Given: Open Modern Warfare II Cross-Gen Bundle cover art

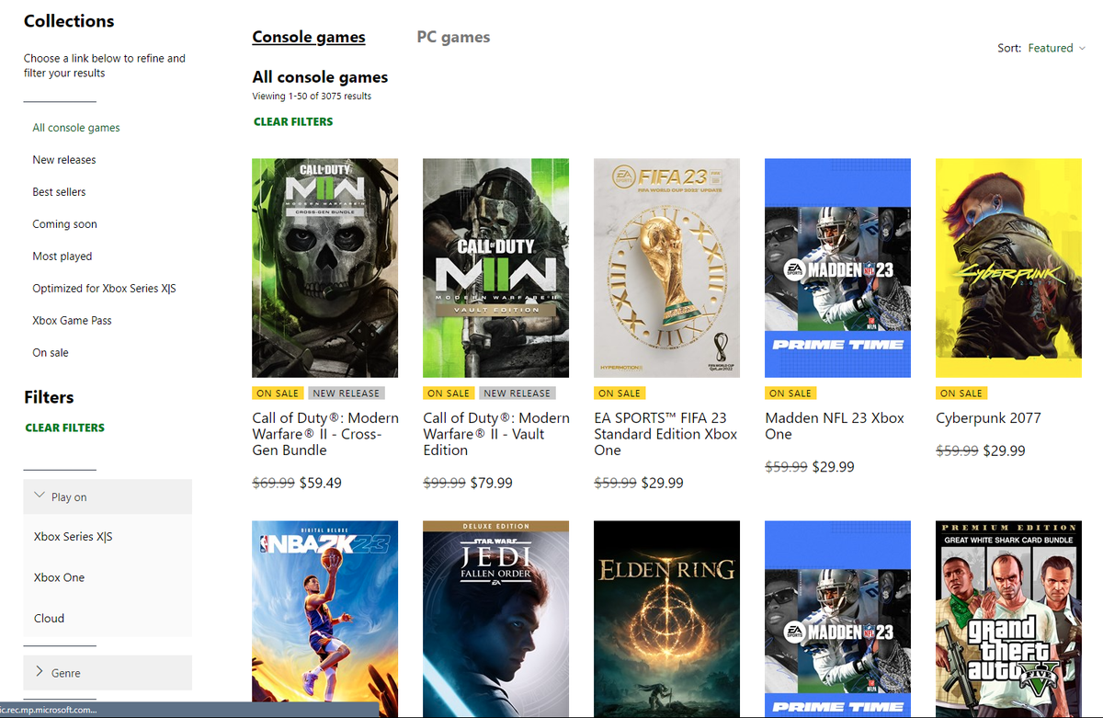Looking at the screenshot, I should point(325,268).
